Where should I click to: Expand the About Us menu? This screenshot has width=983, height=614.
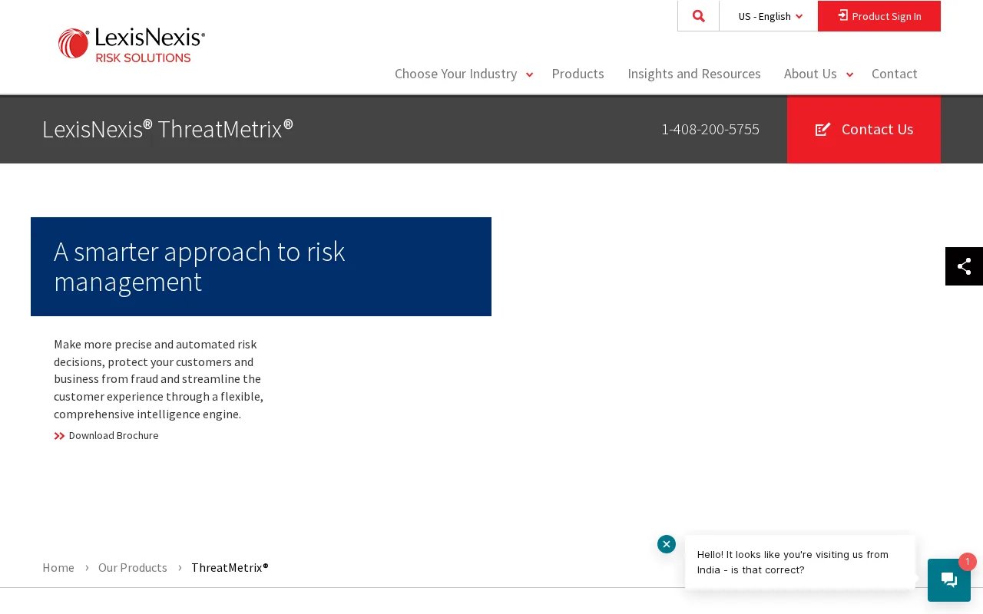pyautogui.click(x=819, y=74)
